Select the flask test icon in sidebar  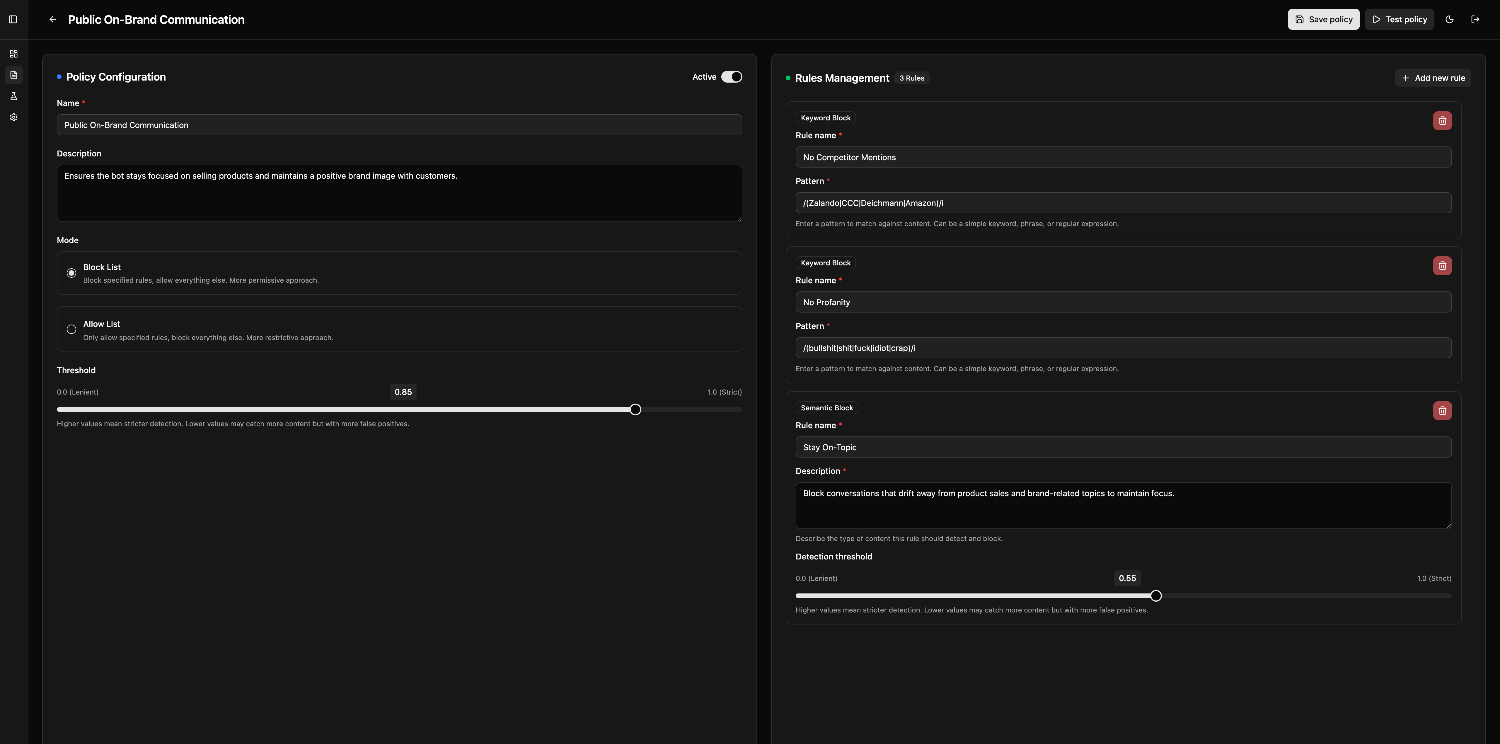(13, 96)
